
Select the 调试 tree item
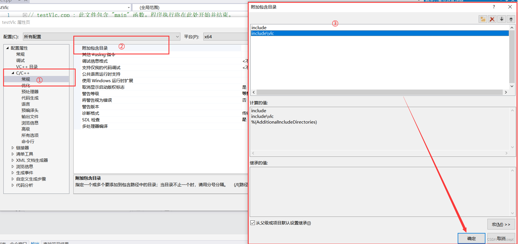[x=20, y=60]
